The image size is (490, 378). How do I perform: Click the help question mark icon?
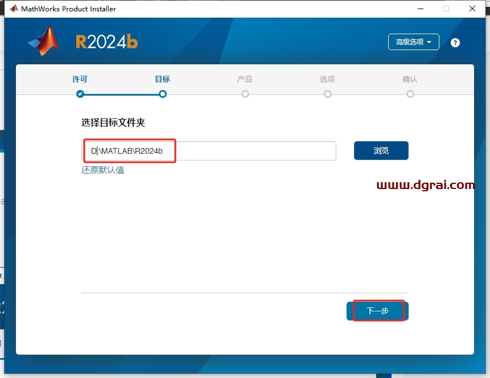[x=455, y=42]
